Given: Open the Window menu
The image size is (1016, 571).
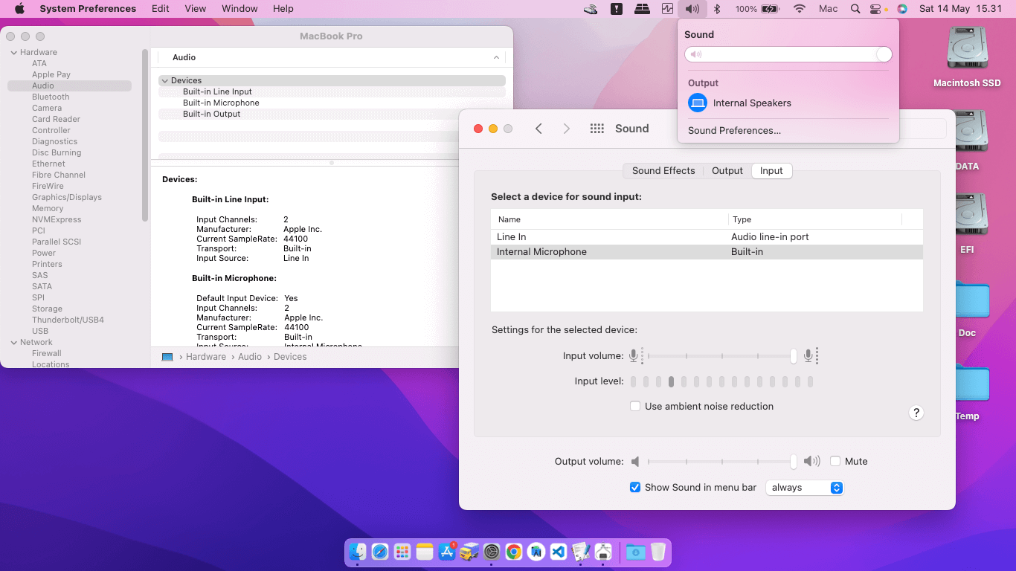Looking at the screenshot, I should coord(239,9).
